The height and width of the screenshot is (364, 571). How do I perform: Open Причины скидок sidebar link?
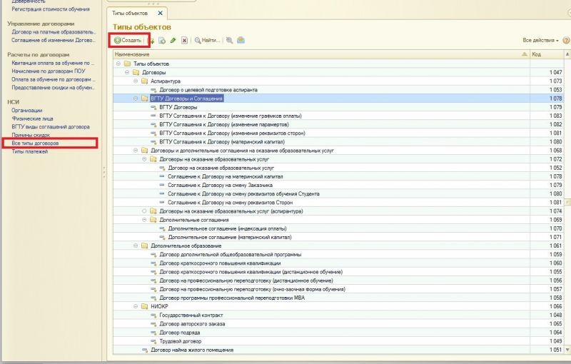point(31,135)
